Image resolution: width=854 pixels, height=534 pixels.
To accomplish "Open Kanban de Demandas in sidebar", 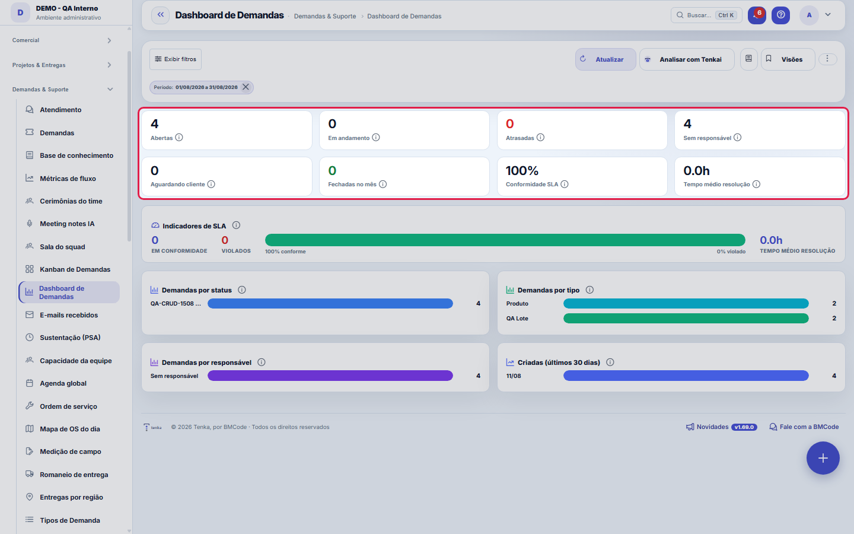I will (x=69, y=269).
